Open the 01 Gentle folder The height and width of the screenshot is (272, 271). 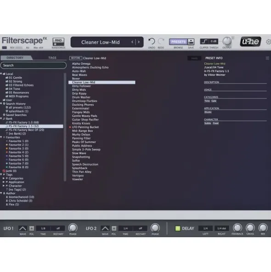pyautogui.click(x=14, y=77)
